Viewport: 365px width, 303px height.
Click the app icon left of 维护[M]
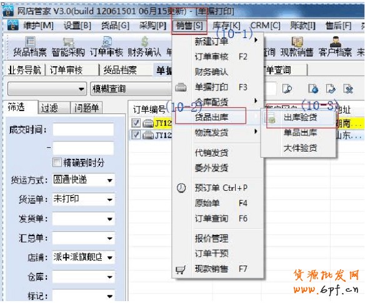[12, 25]
